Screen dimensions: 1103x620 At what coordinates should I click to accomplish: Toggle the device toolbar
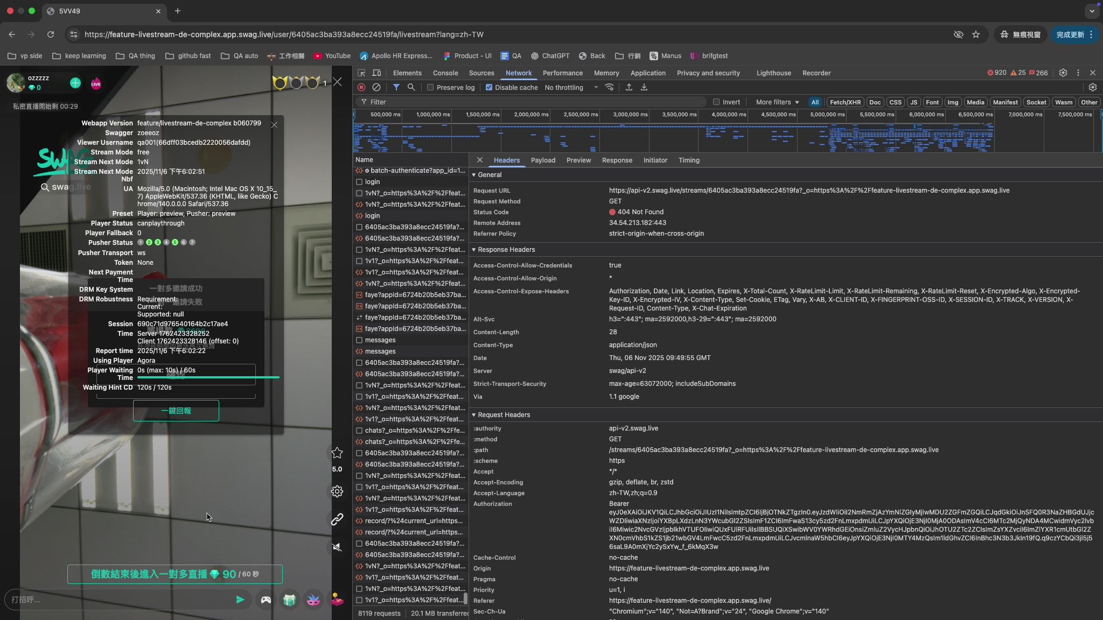click(377, 73)
